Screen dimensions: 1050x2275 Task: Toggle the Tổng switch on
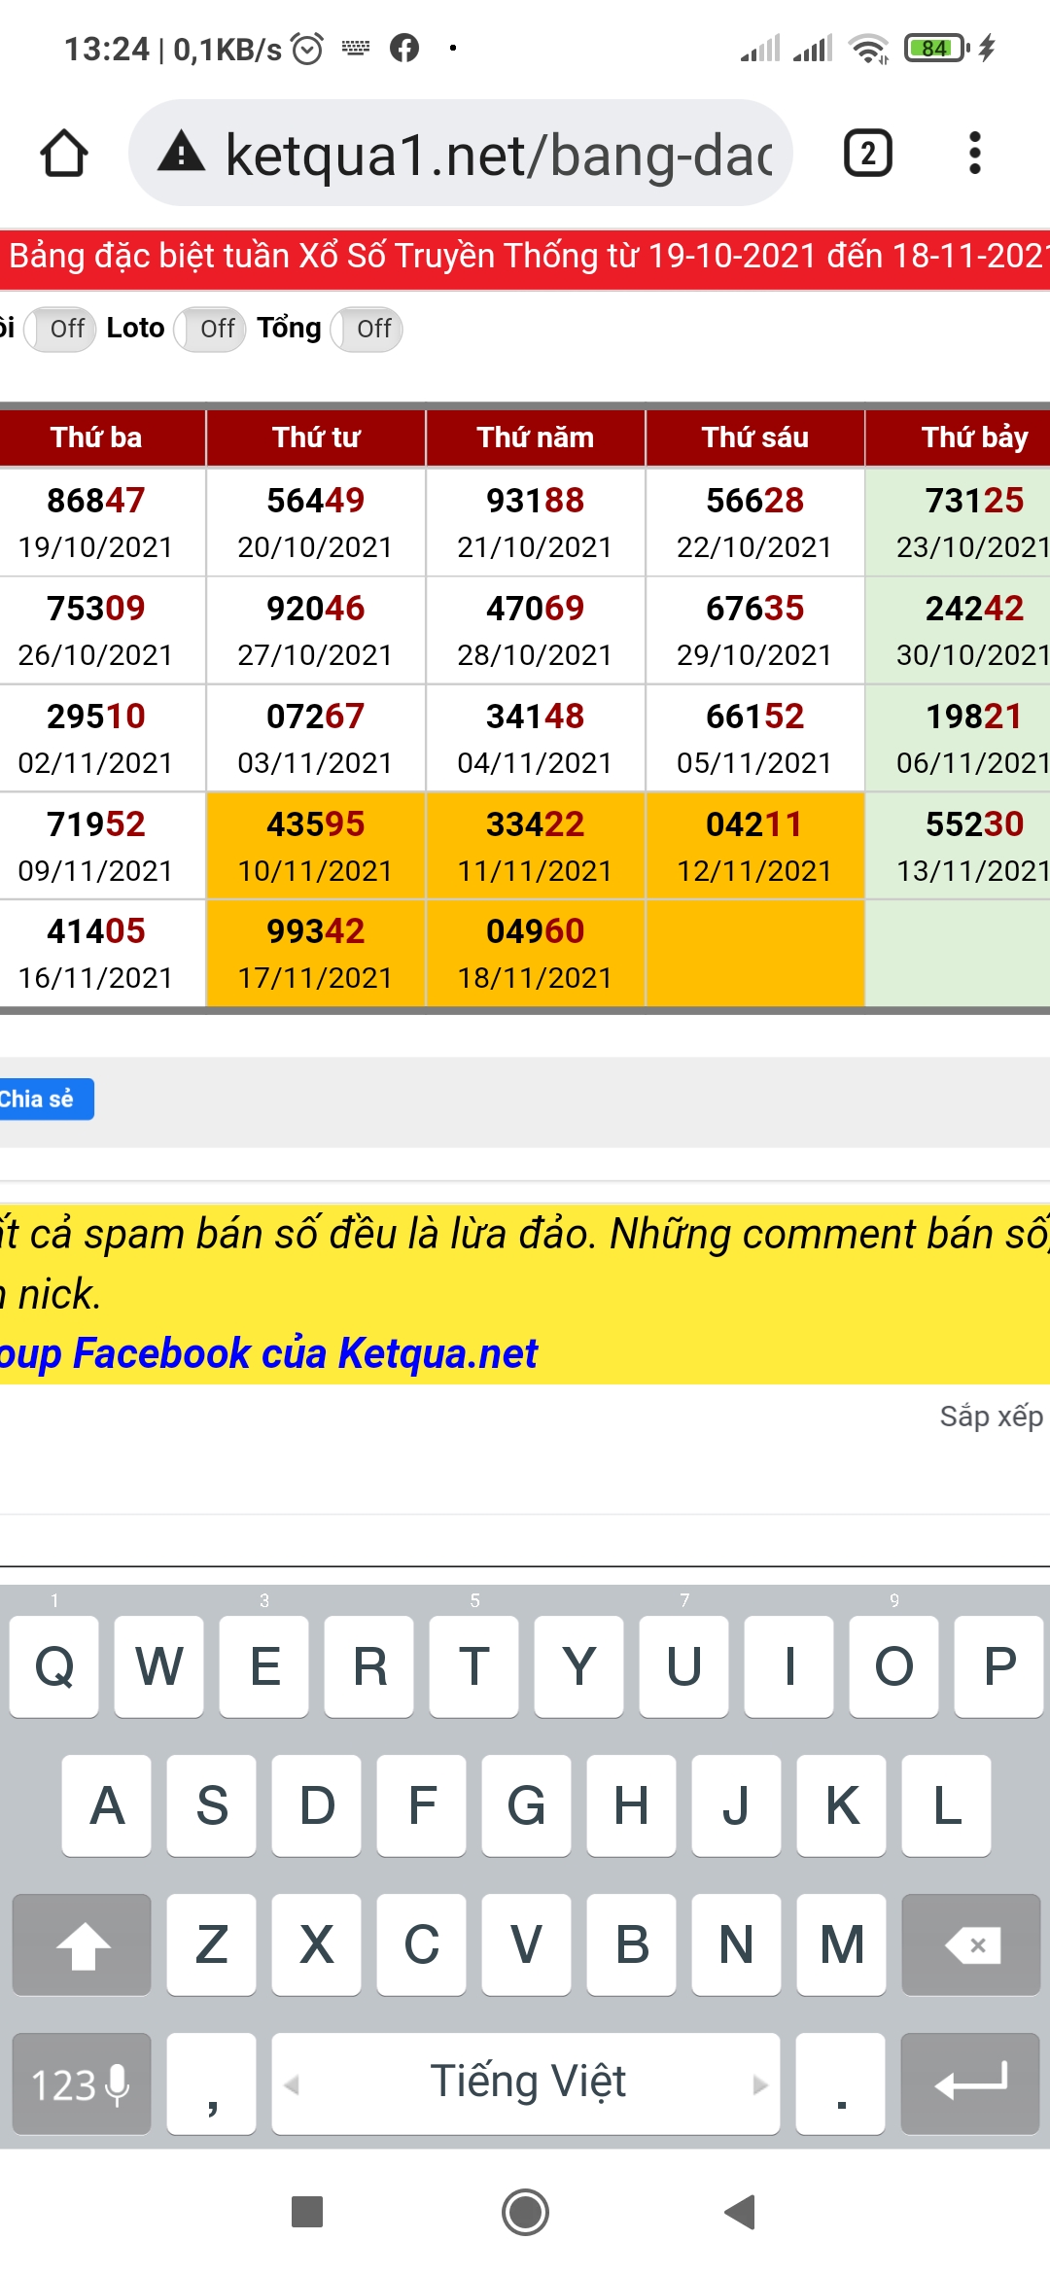pyautogui.click(x=367, y=329)
